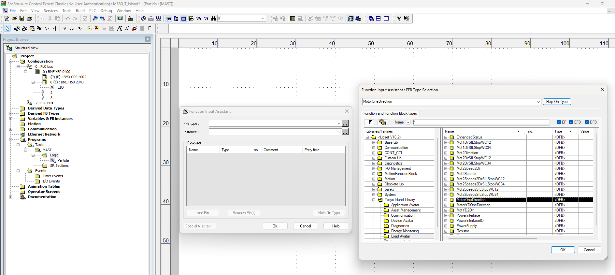Select the Mot2Direction DFB row
Image resolution: width=615 pixels, height=275 pixels.
click(467, 153)
